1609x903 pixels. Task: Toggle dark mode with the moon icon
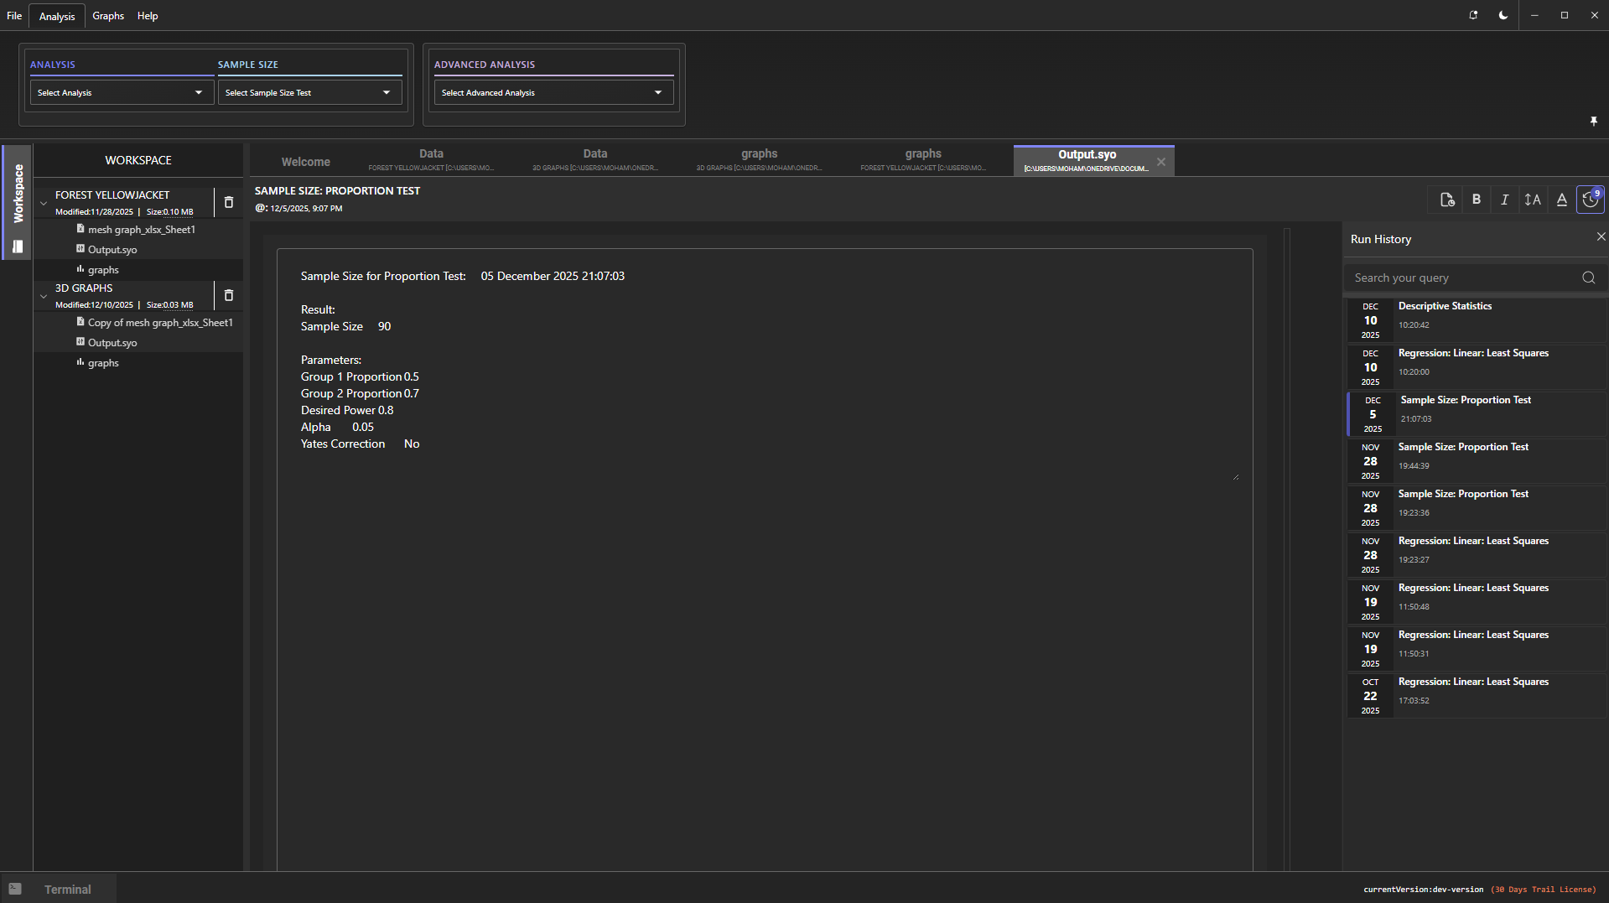point(1503,15)
